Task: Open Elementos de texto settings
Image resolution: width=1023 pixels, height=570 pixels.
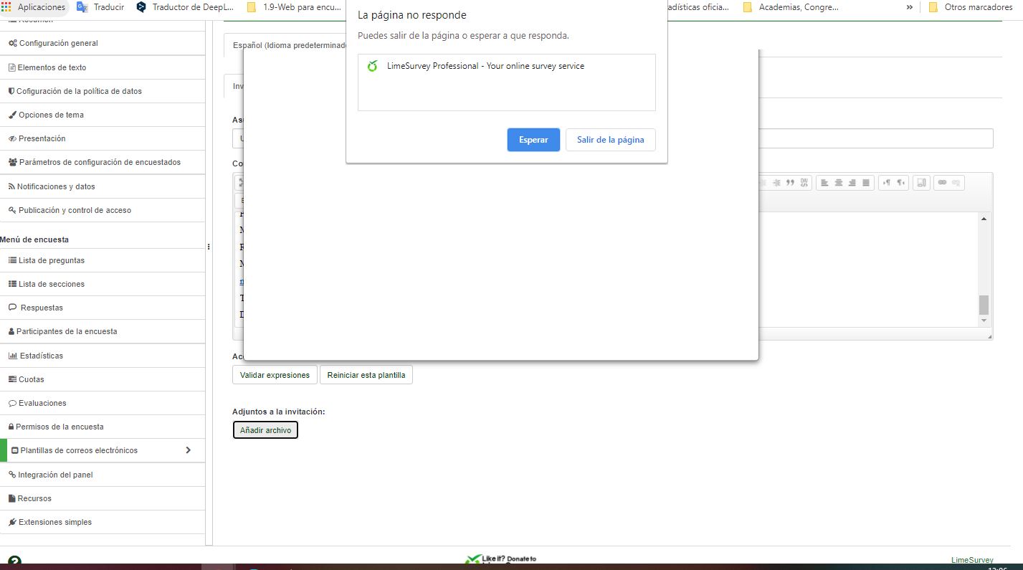Action: [103, 67]
